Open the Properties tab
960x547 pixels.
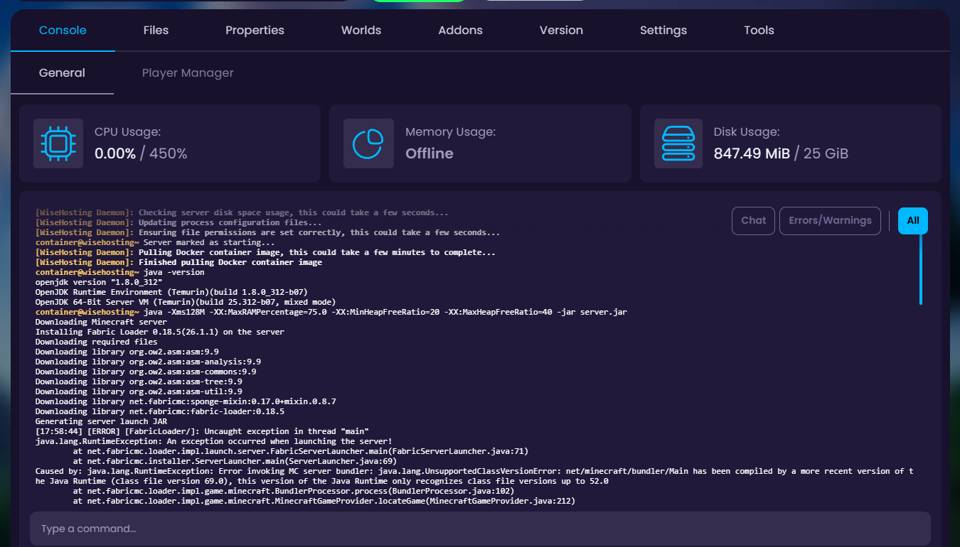[255, 31]
